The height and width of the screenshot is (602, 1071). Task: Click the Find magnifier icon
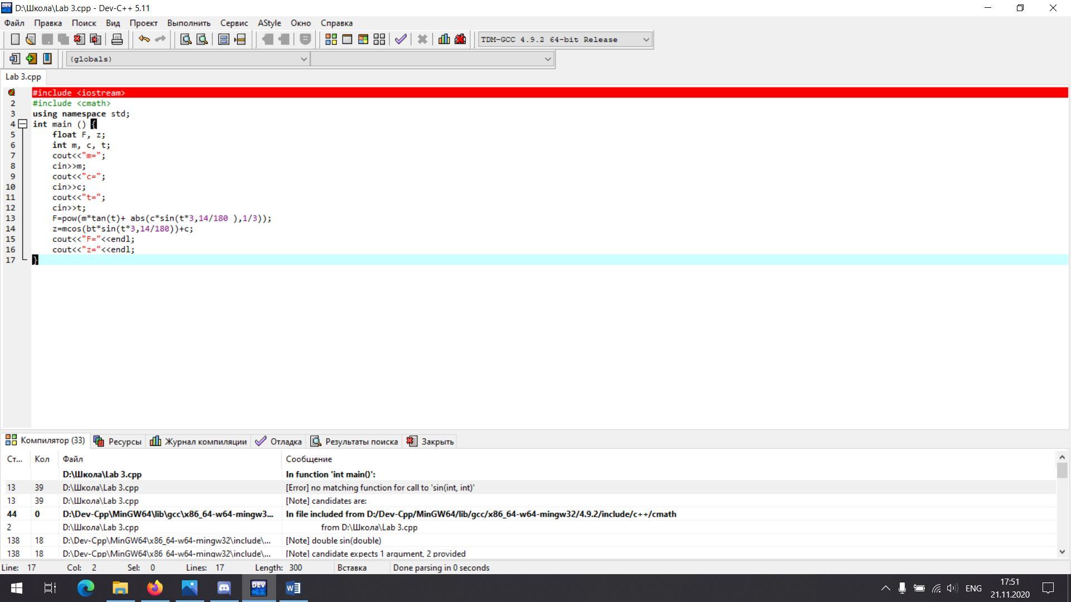(186, 40)
